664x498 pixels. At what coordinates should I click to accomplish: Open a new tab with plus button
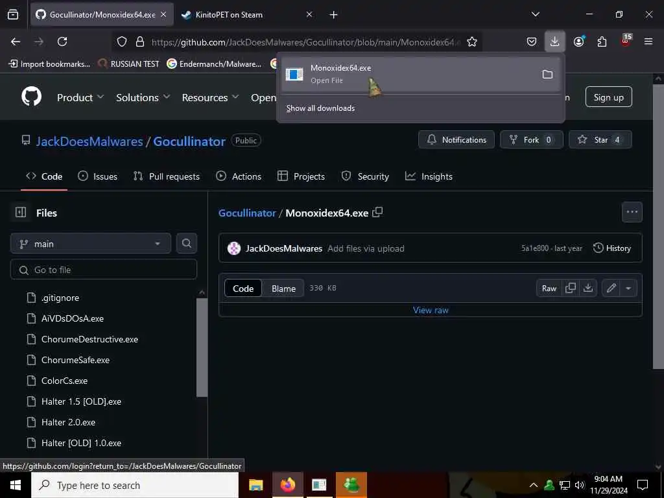click(333, 14)
